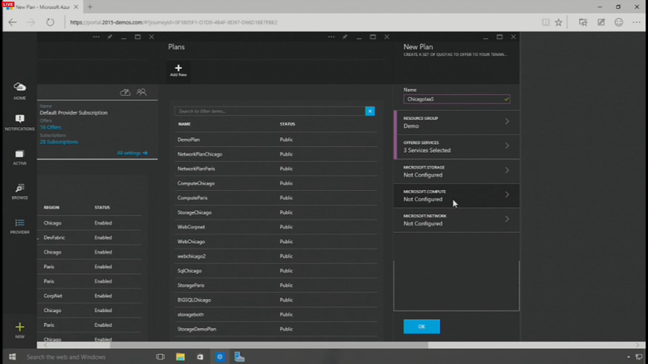Image resolution: width=648 pixels, height=364 pixels.
Task: Add page to favorites with the star icon
Action: tap(559, 22)
